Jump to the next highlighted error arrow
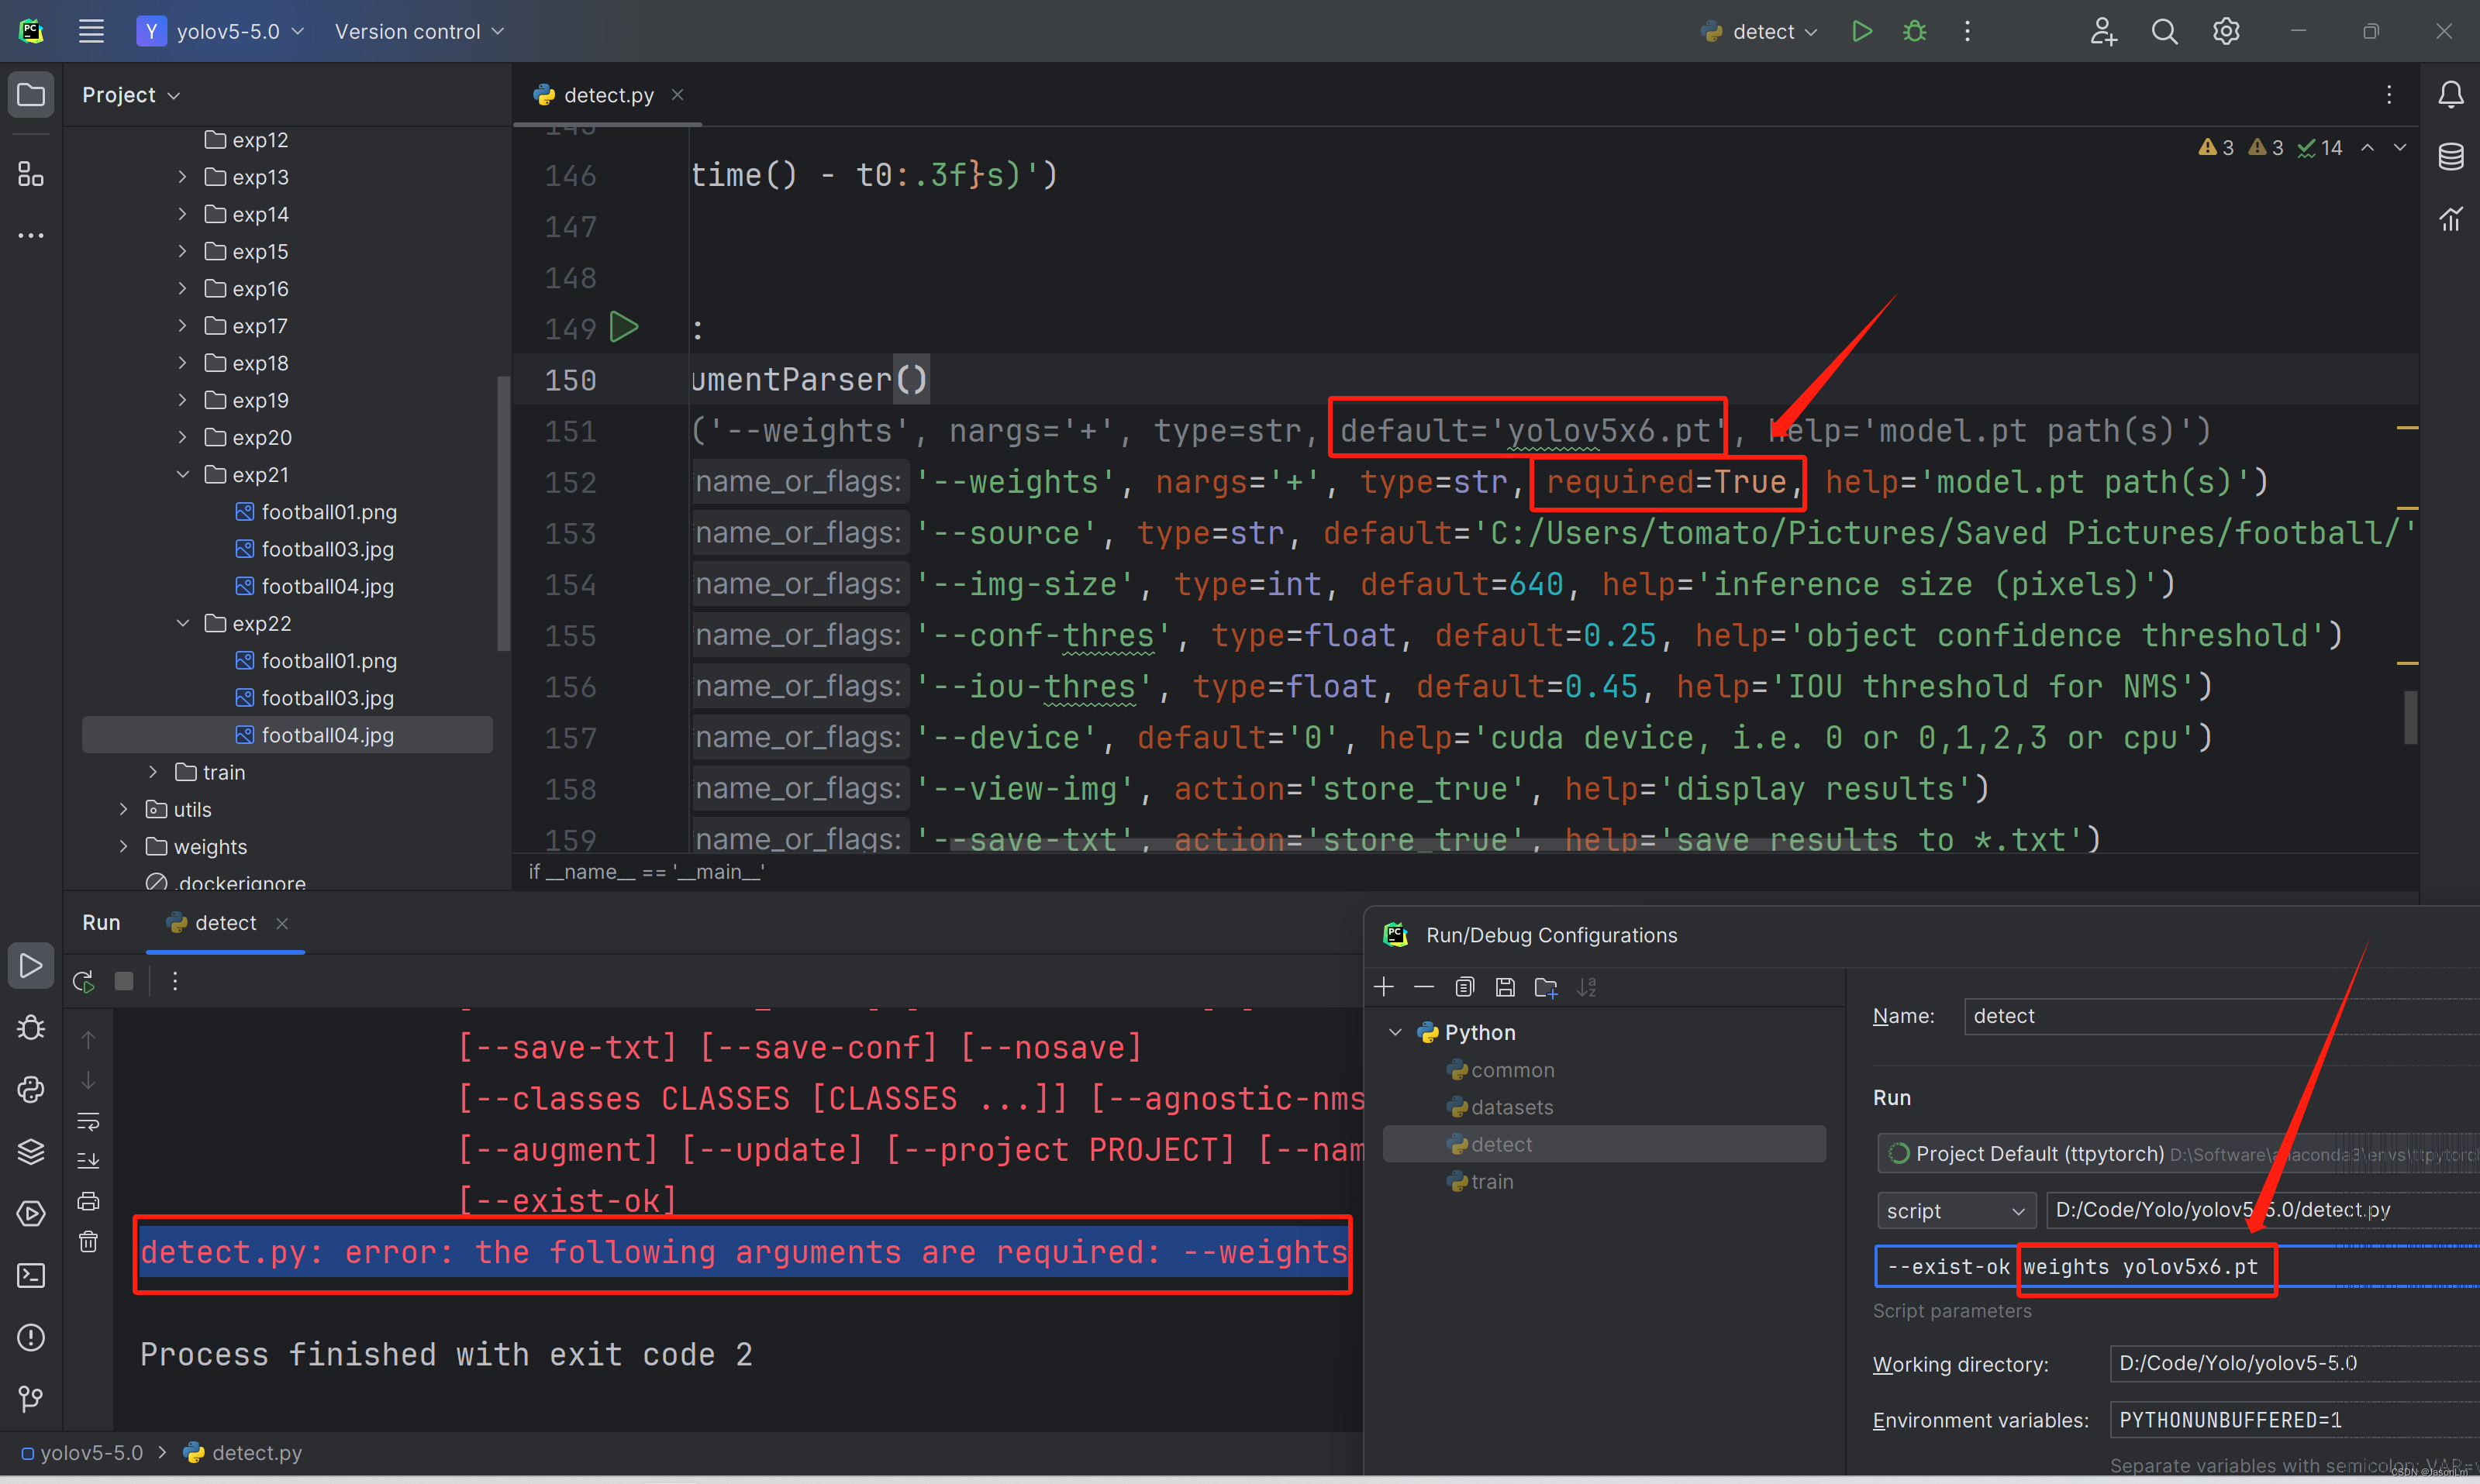Screen dimensions: 2480x1484 [2400, 148]
